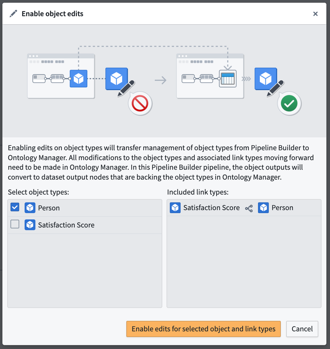Check the Satisfaction Score checkbox
Viewport: 330px width, 349px height.
coord(15,224)
